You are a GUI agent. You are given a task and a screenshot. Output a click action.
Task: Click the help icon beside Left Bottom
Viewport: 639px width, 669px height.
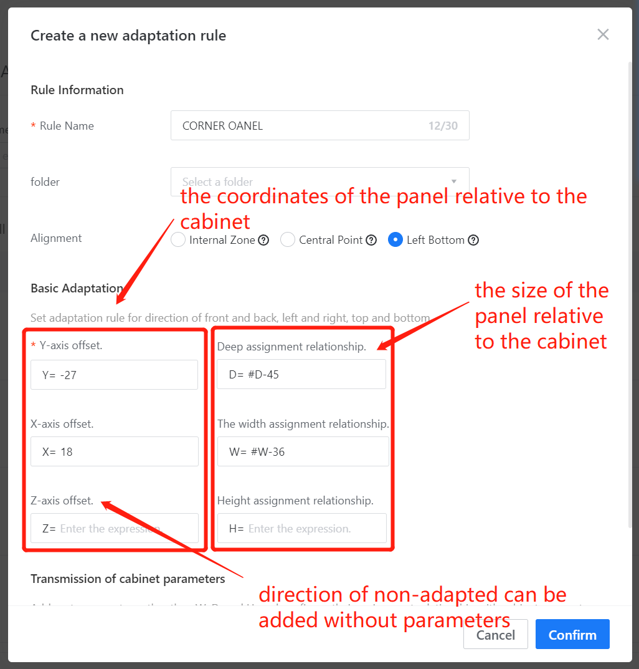coord(473,240)
